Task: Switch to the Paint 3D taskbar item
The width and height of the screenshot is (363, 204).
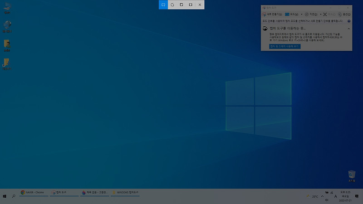Action: [x=95, y=192]
